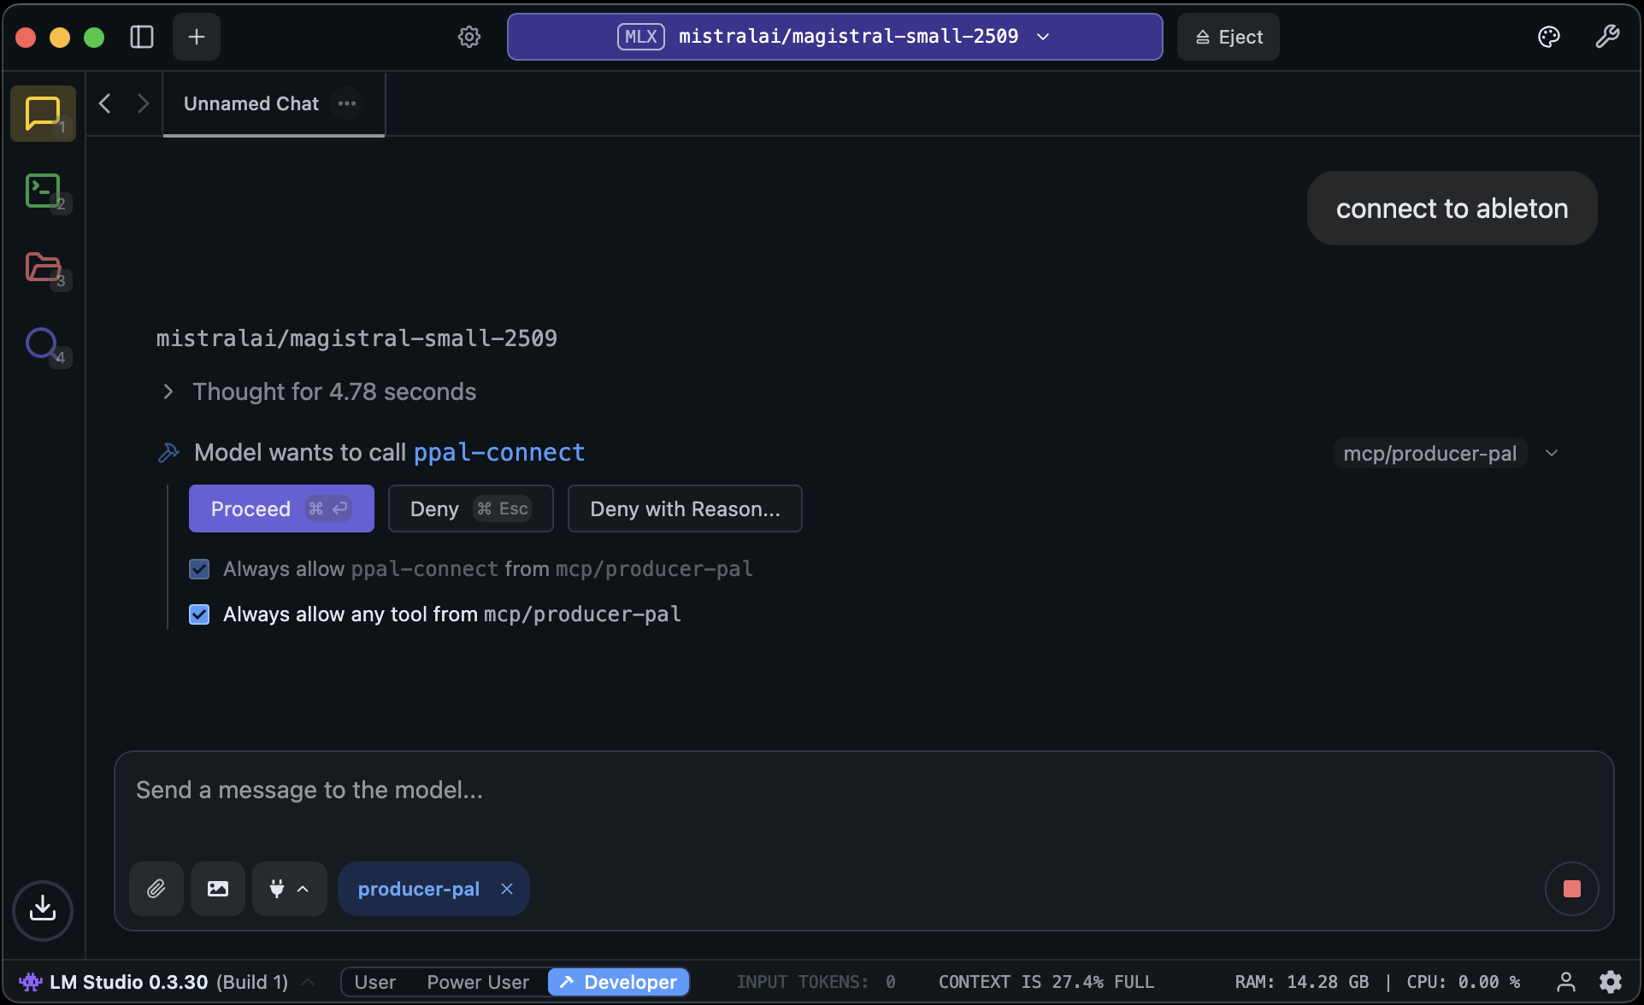This screenshot has width=1644, height=1005.
Task: Insert an image via the image icon
Action: pos(217,888)
